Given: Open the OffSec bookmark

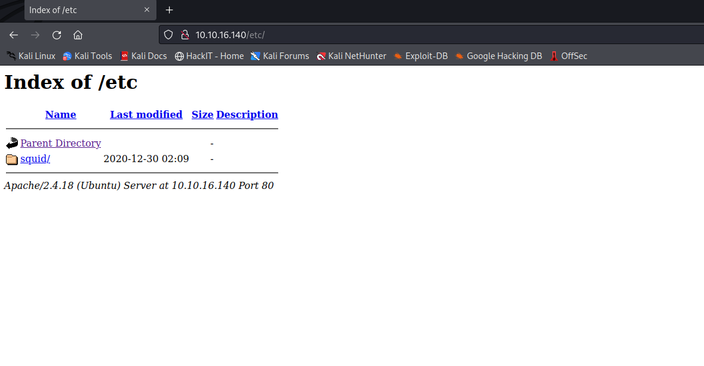Looking at the screenshot, I should 569,56.
